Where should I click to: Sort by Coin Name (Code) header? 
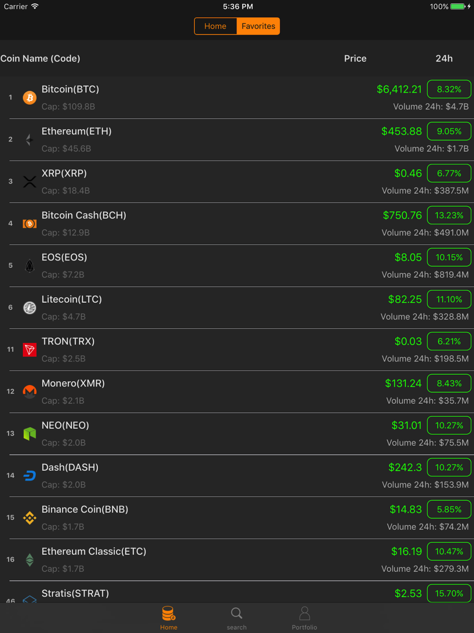click(40, 58)
